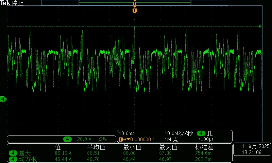Click the pulse width trigger type icon
The width and height of the screenshot is (272, 163).
(210, 133)
